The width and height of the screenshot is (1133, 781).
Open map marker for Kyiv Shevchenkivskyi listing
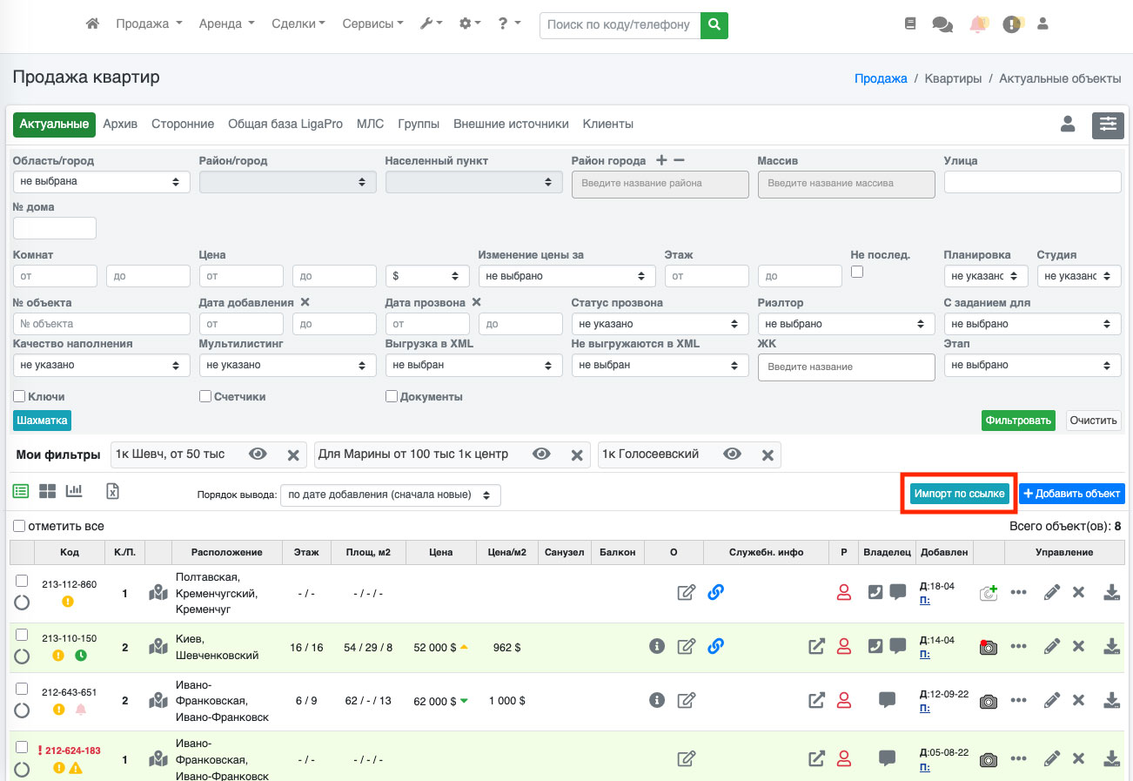point(158,647)
